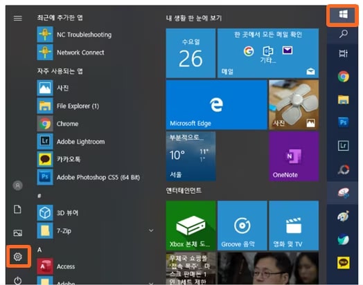The width and height of the screenshot is (363, 285).
Task: Open the calendar tile showing 26
Action: pos(191,53)
